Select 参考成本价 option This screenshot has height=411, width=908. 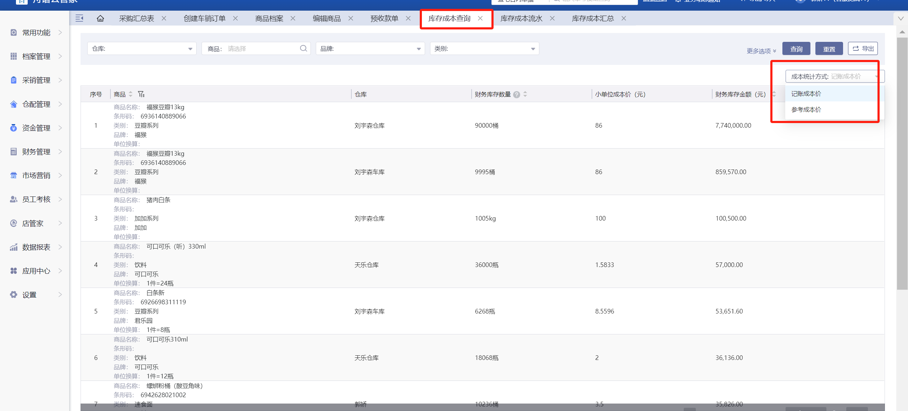click(x=806, y=110)
